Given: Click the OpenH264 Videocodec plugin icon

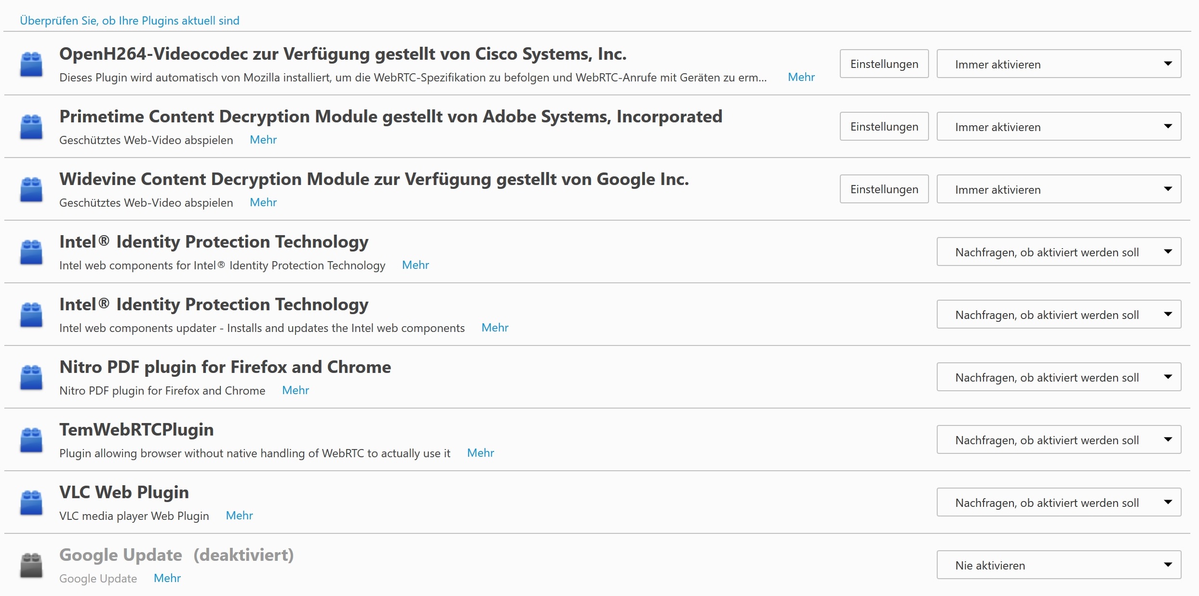Looking at the screenshot, I should point(31,64).
